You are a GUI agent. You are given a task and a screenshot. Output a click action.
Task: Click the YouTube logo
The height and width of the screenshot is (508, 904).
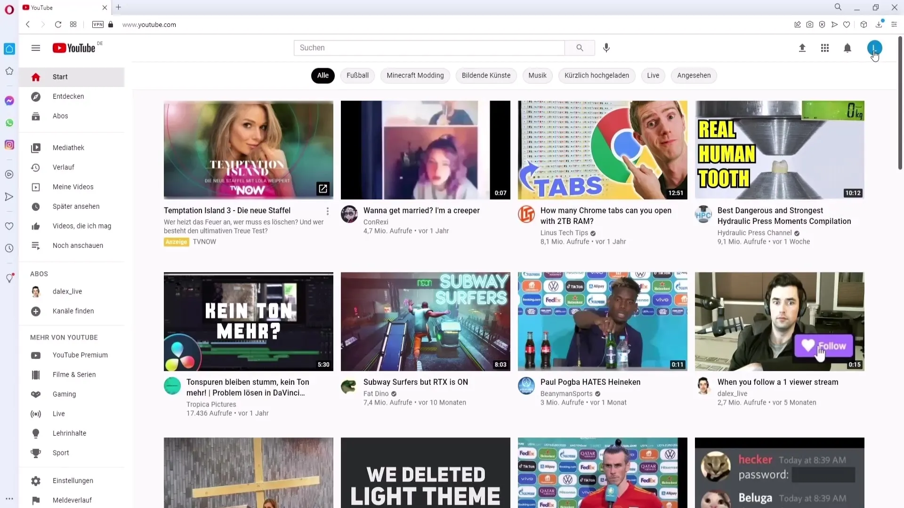pos(74,48)
